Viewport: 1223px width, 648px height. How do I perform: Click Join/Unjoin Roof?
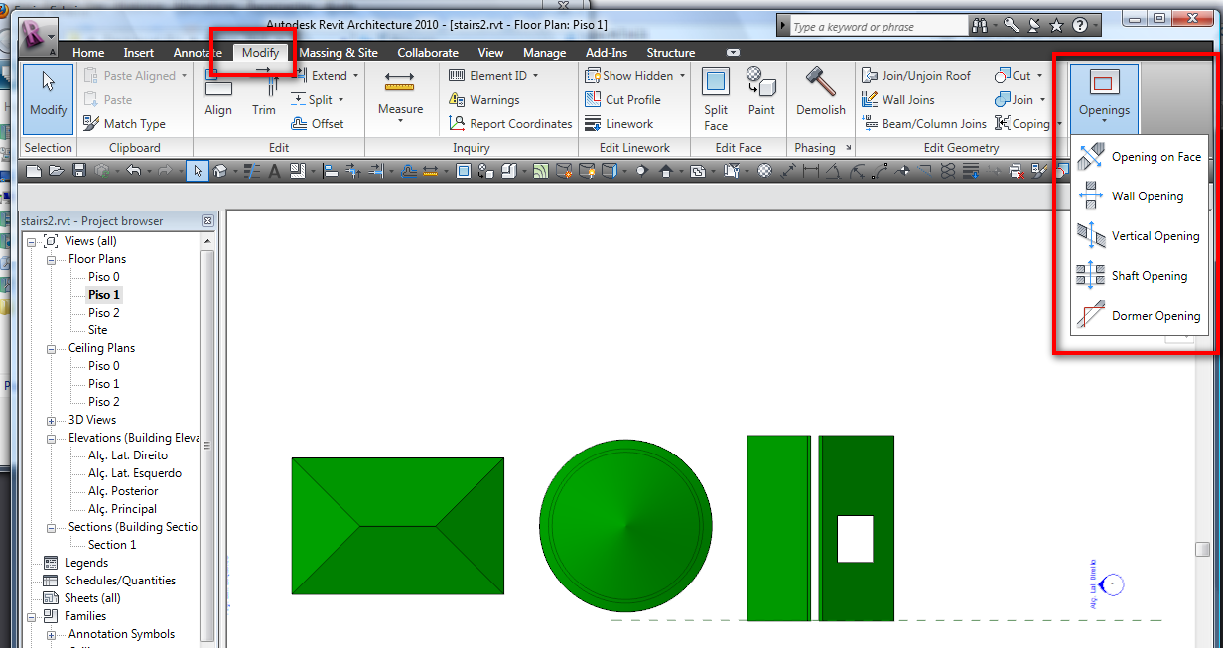coord(916,76)
